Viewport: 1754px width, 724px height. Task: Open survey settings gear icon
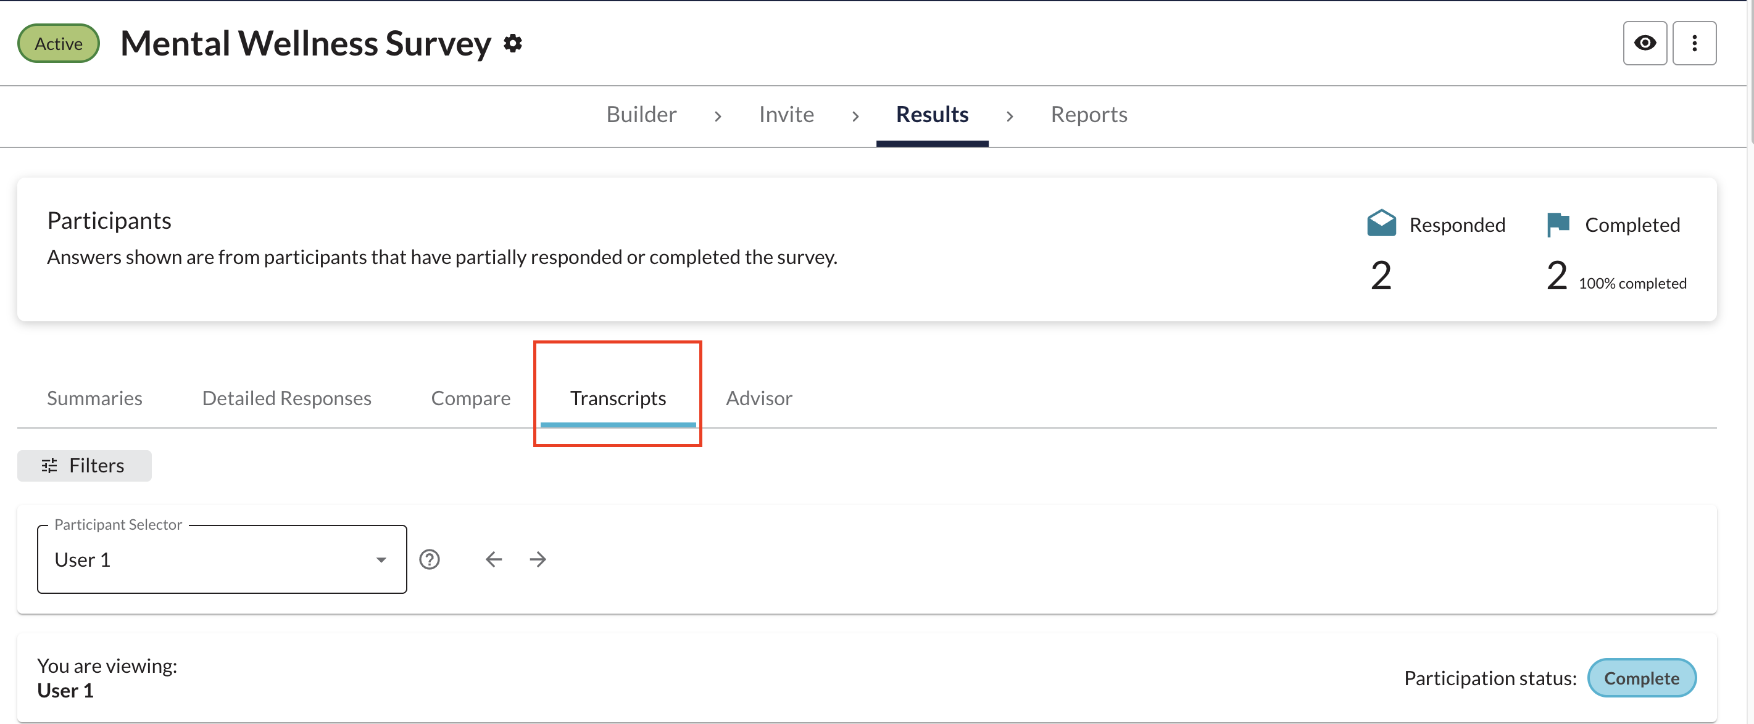(x=513, y=44)
